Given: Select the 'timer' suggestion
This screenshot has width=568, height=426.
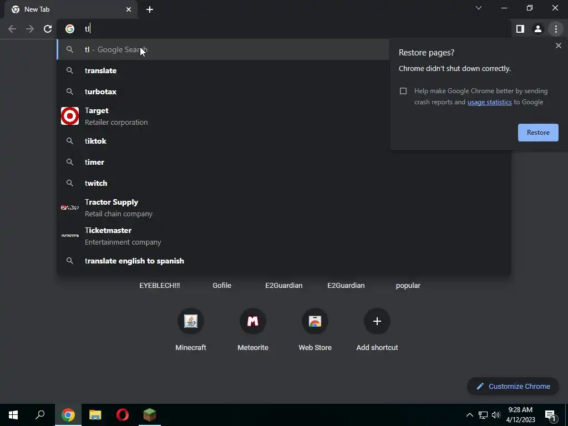Looking at the screenshot, I should coord(284,162).
